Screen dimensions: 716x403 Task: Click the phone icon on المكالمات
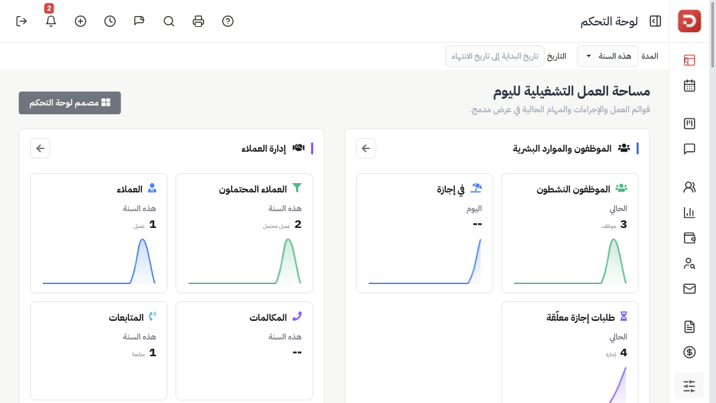297,316
